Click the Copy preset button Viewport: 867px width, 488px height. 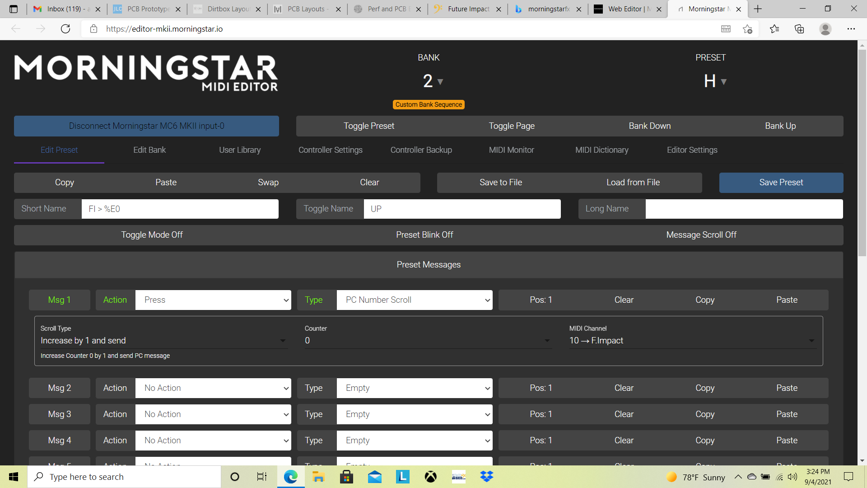[65, 183]
